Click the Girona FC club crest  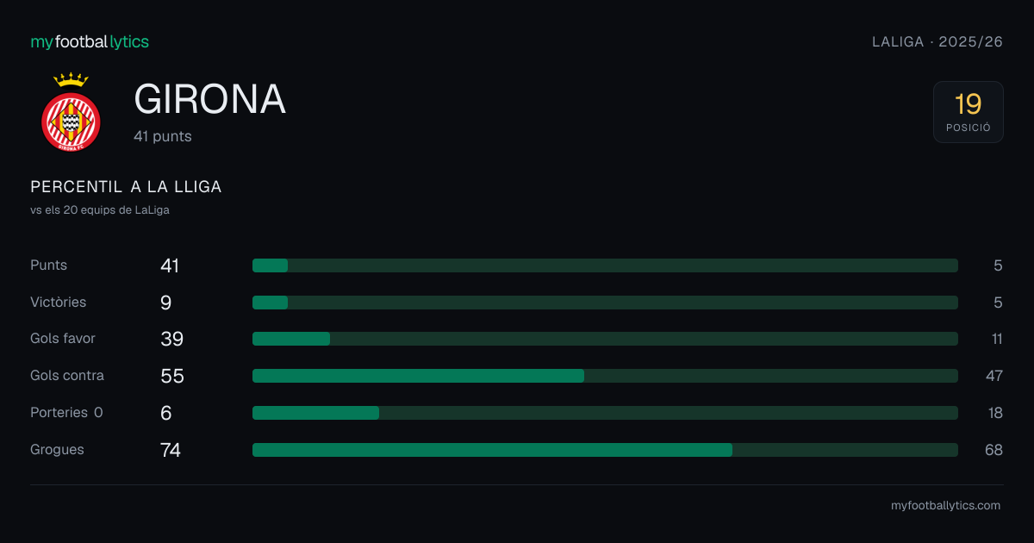pyautogui.click(x=72, y=112)
